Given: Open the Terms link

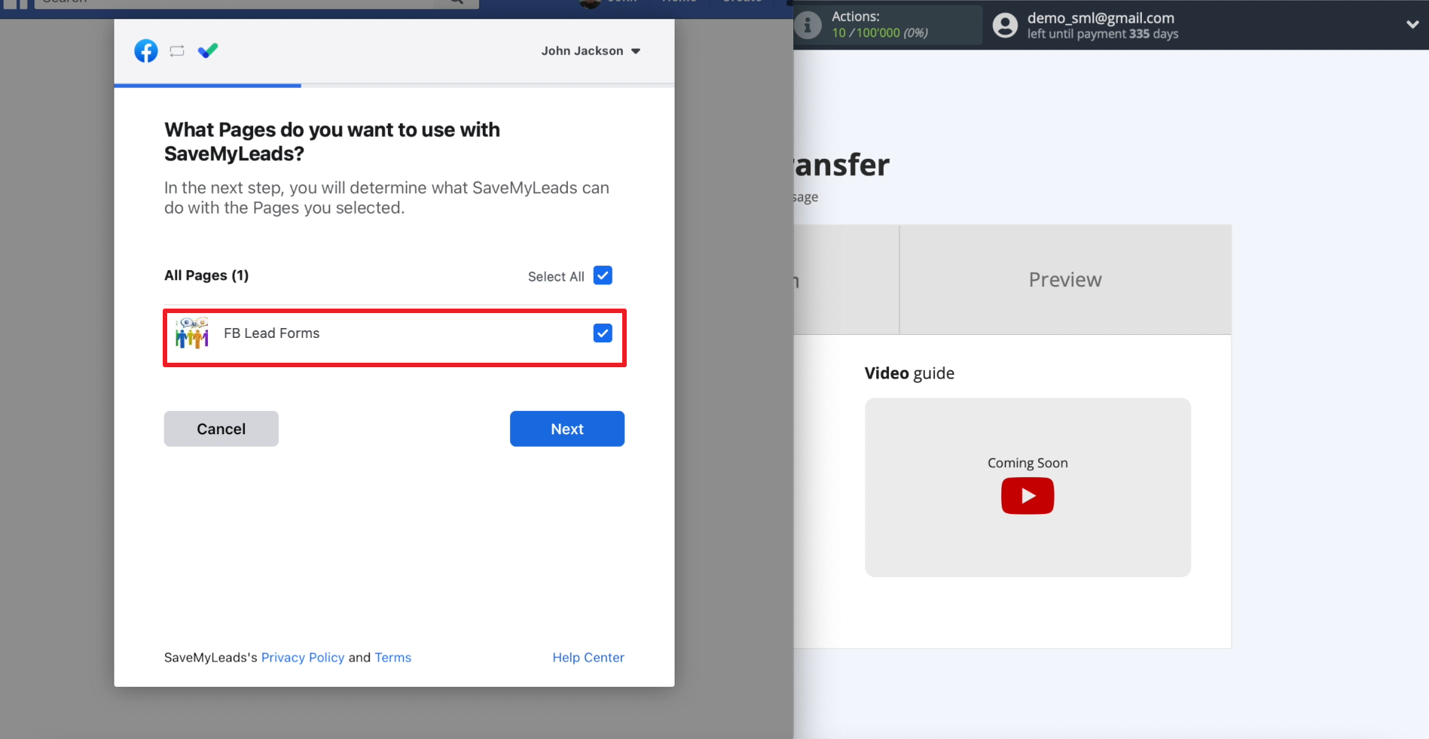Looking at the screenshot, I should tap(393, 658).
